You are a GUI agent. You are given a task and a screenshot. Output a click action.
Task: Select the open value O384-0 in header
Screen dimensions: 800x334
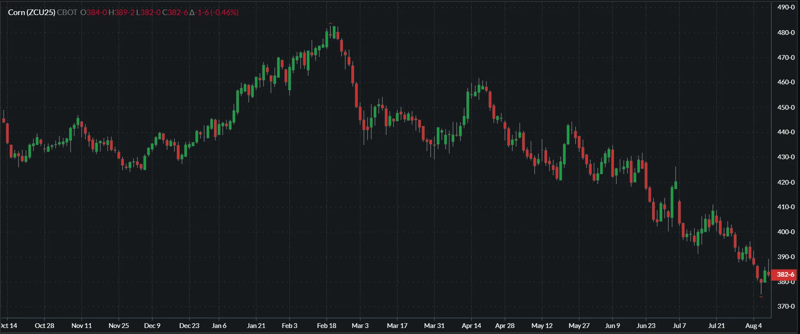coord(93,12)
